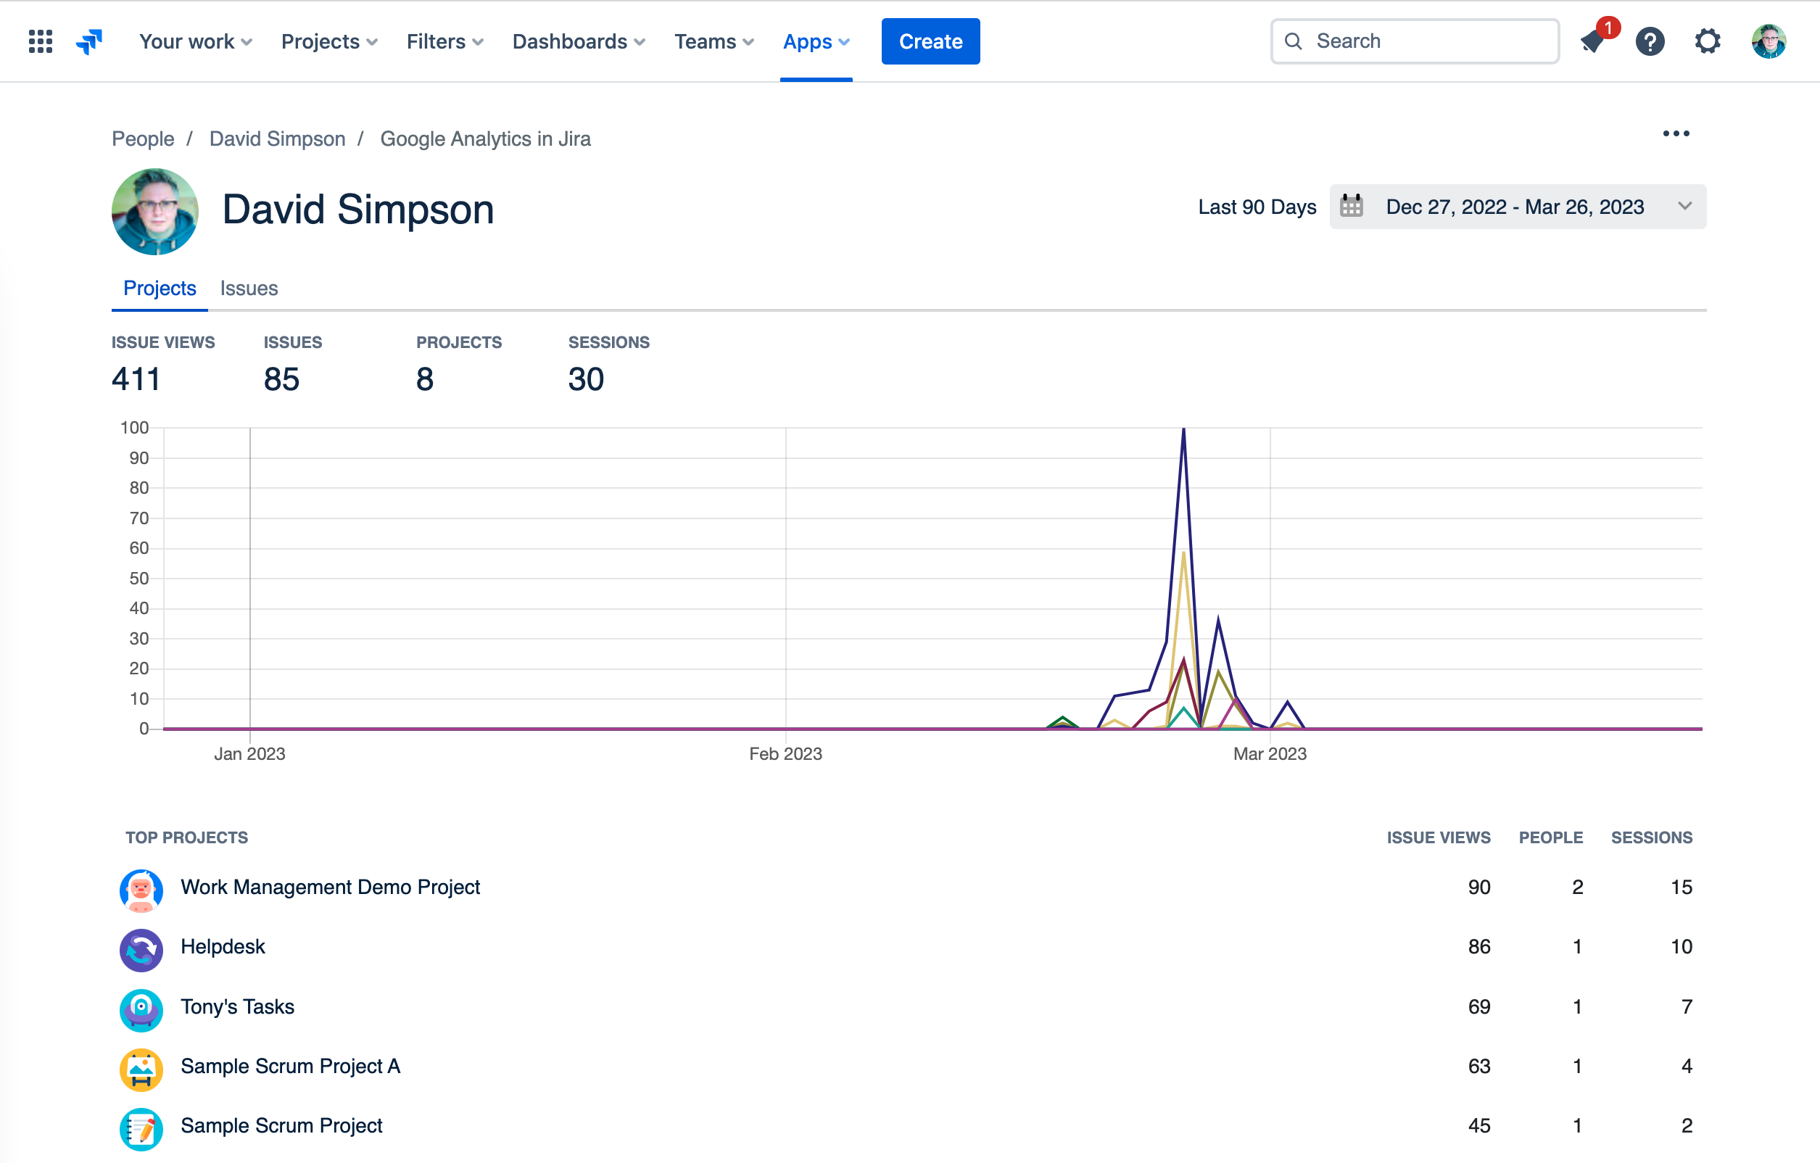Click the calendar icon in date picker

click(x=1352, y=207)
